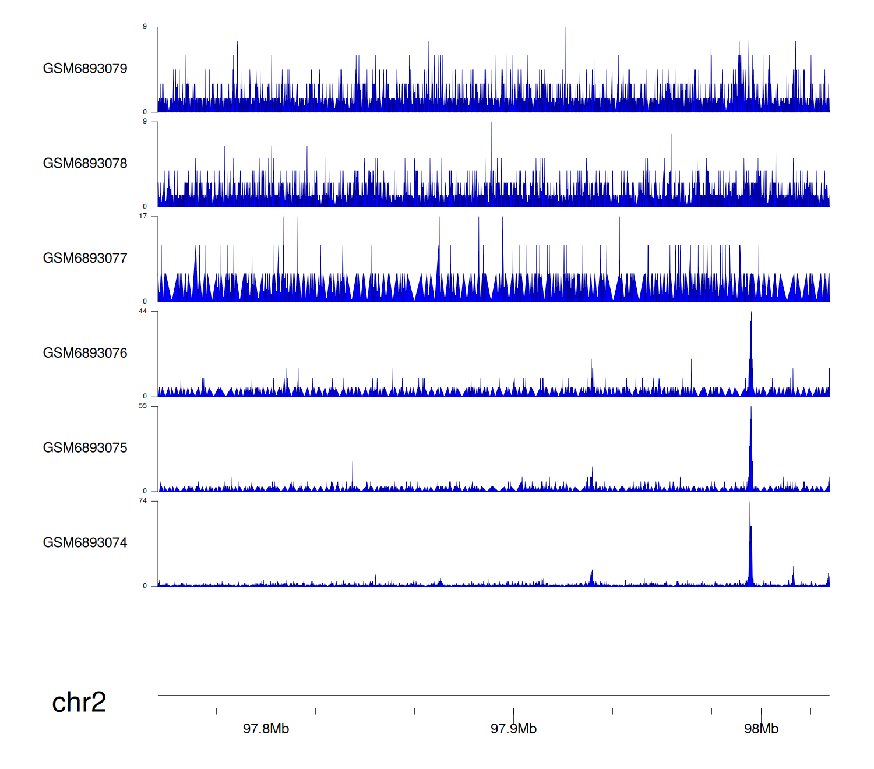Click the y-axis maximum 55 label
This screenshot has width=874, height=769.
[143, 406]
